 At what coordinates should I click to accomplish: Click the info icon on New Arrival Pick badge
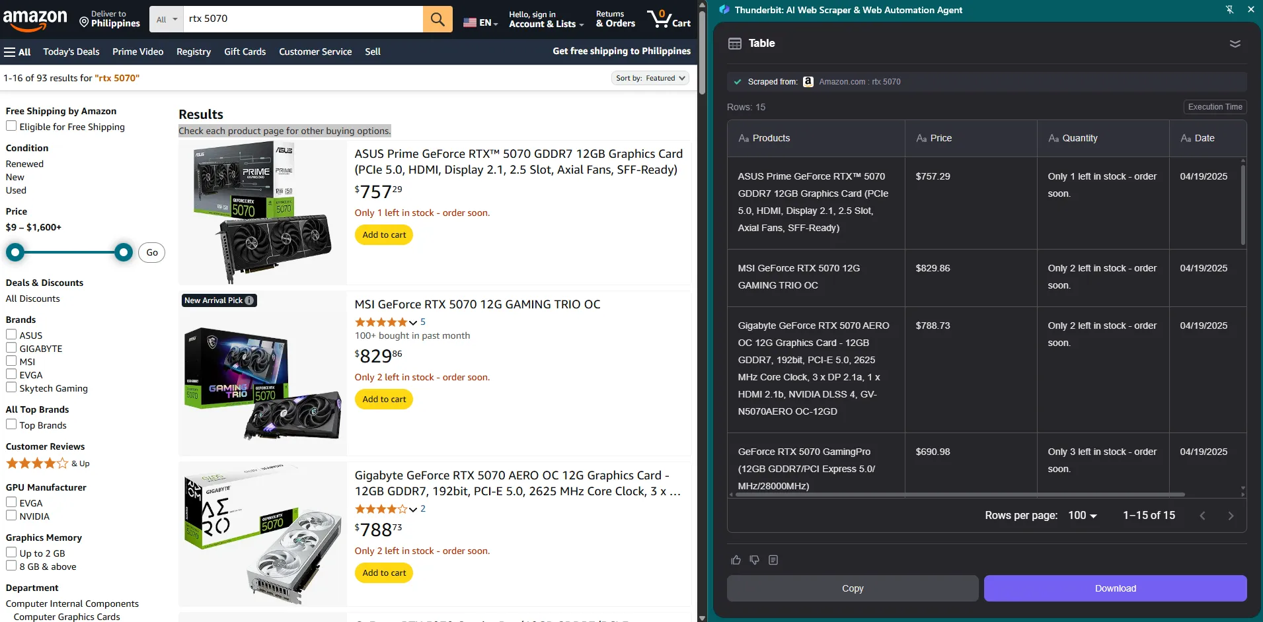[249, 300]
